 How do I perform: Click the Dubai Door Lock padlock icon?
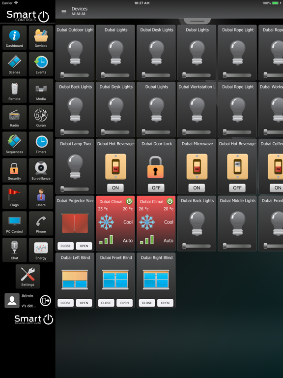[x=155, y=167]
